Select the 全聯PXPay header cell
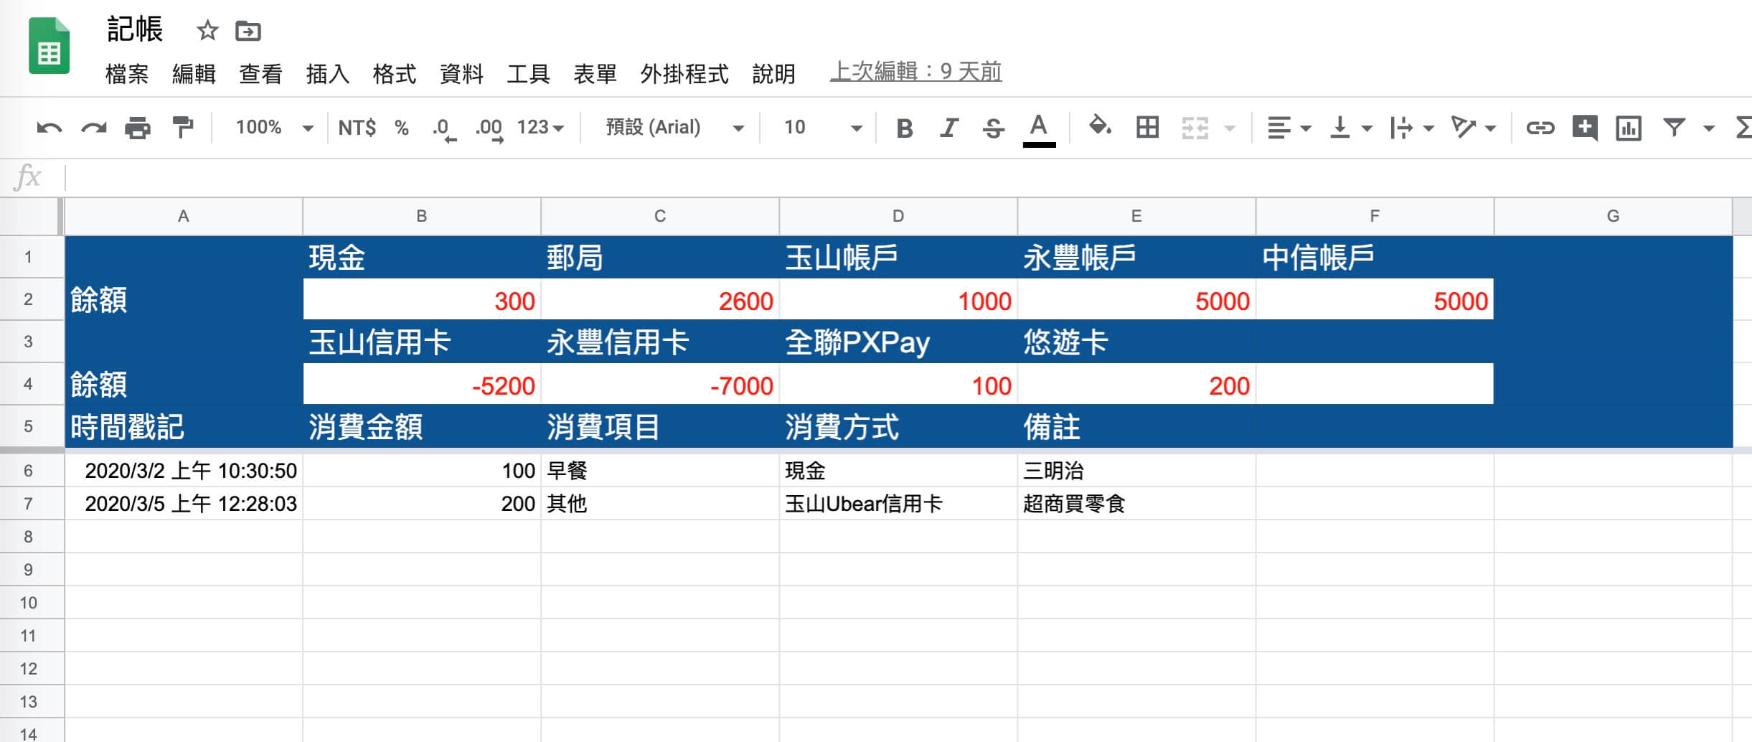Viewport: 1752px width, 742px height. pos(898,342)
